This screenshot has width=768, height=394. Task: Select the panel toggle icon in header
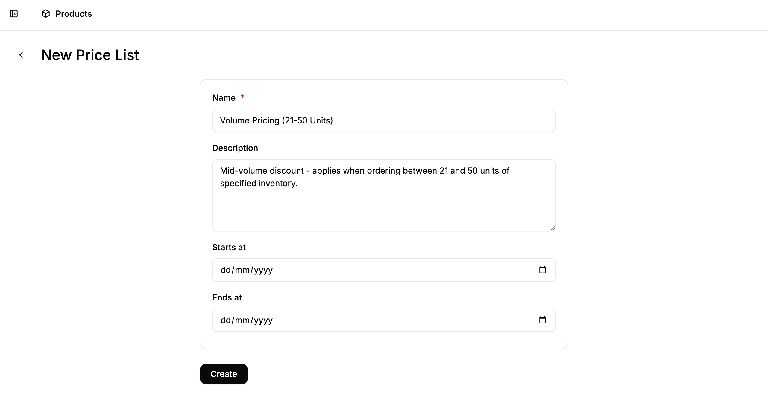pos(14,14)
